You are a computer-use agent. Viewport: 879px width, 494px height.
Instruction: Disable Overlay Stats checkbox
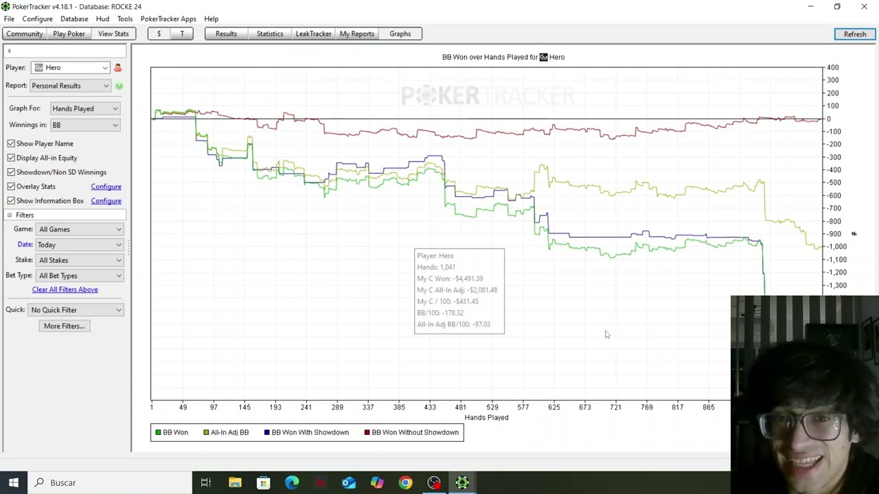pyautogui.click(x=11, y=187)
